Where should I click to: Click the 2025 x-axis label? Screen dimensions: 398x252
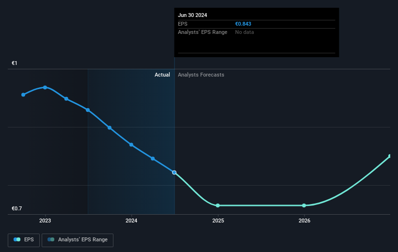coord(218,221)
